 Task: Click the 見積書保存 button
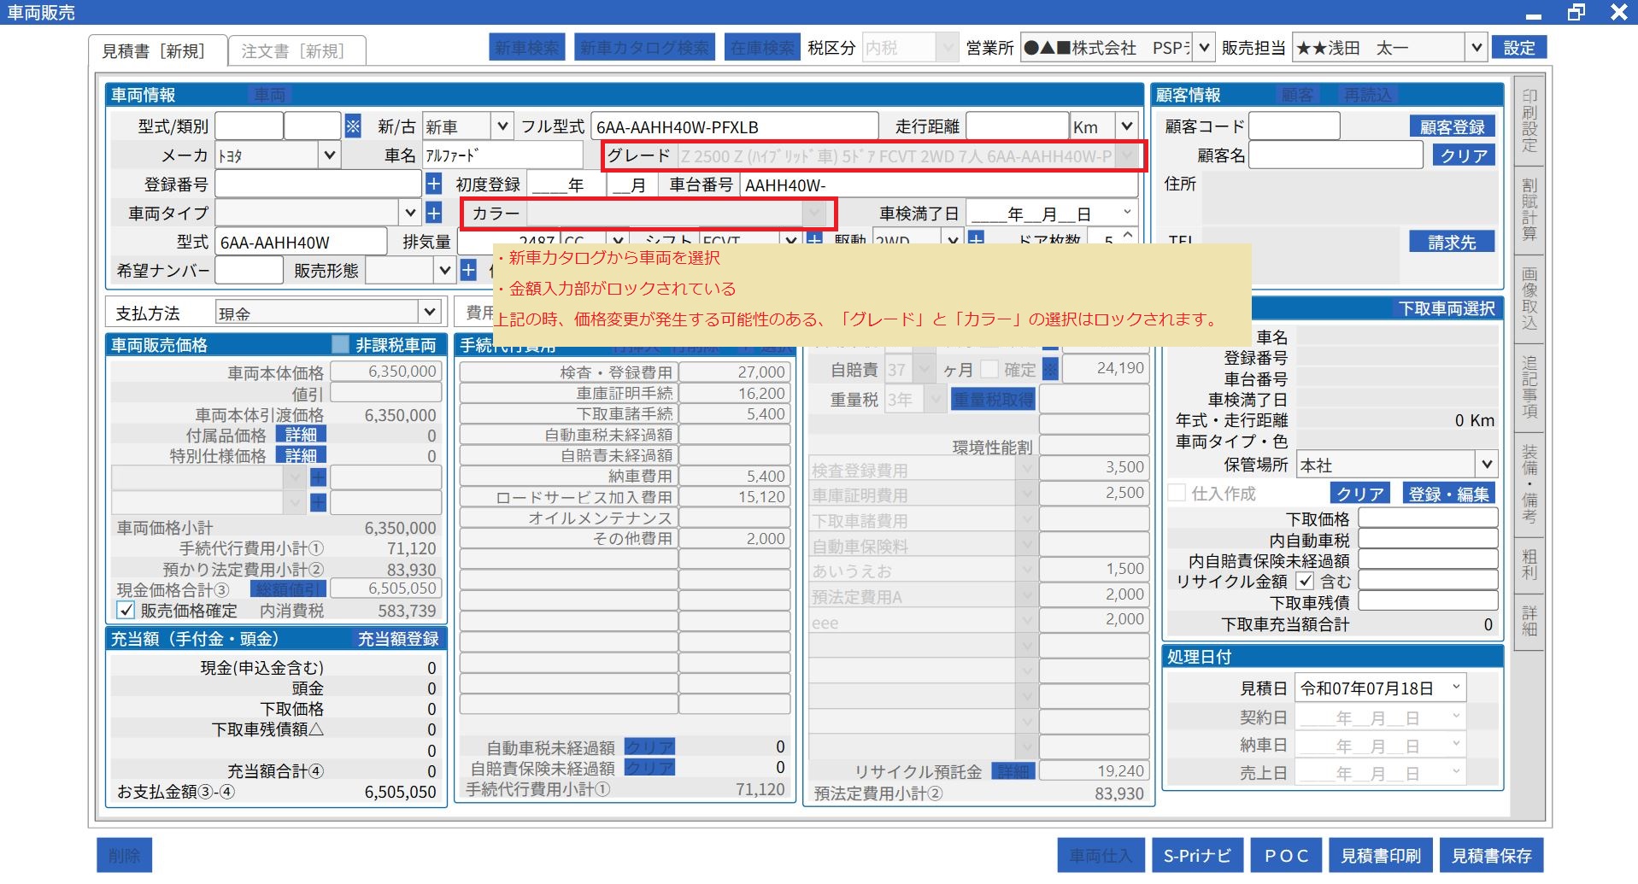point(1491,855)
